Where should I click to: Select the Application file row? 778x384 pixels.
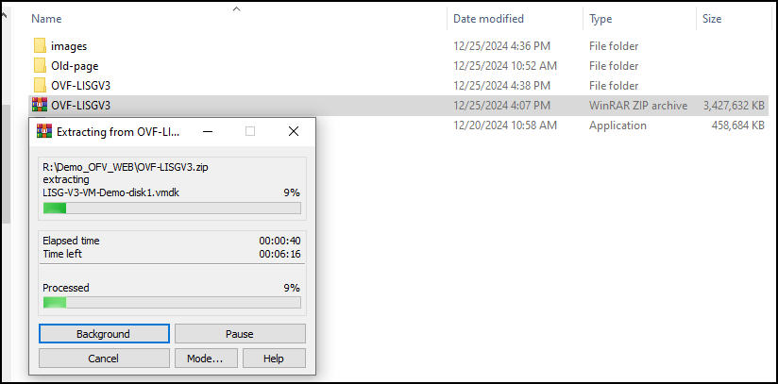[x=604, y=125]
